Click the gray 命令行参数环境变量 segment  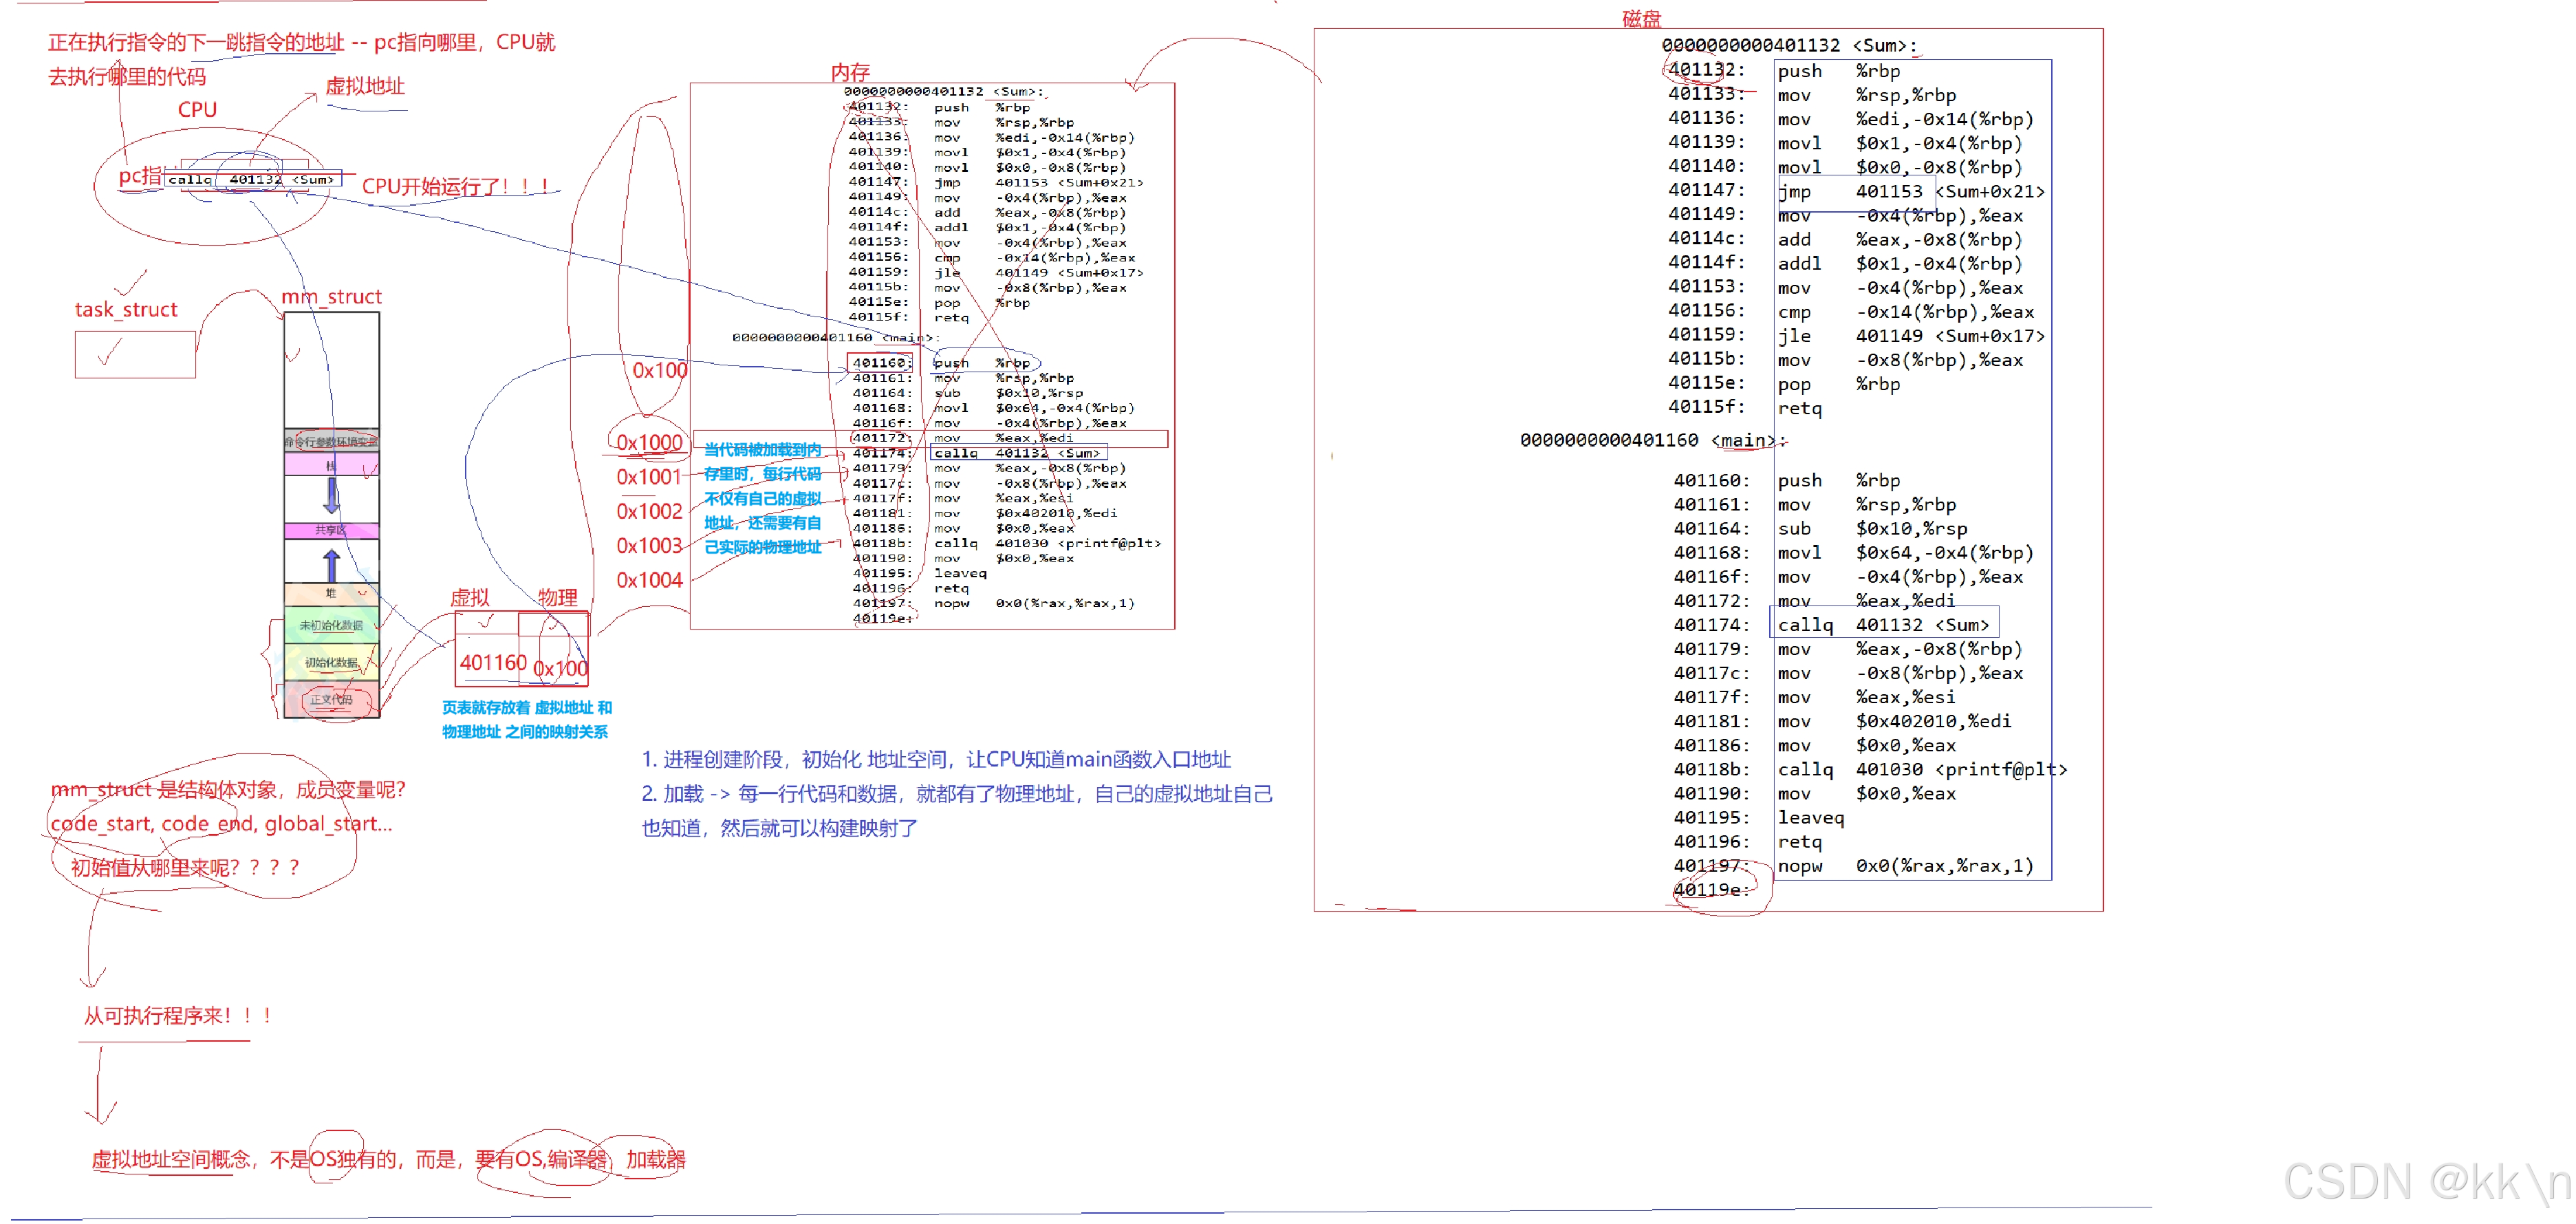[331, 441]
